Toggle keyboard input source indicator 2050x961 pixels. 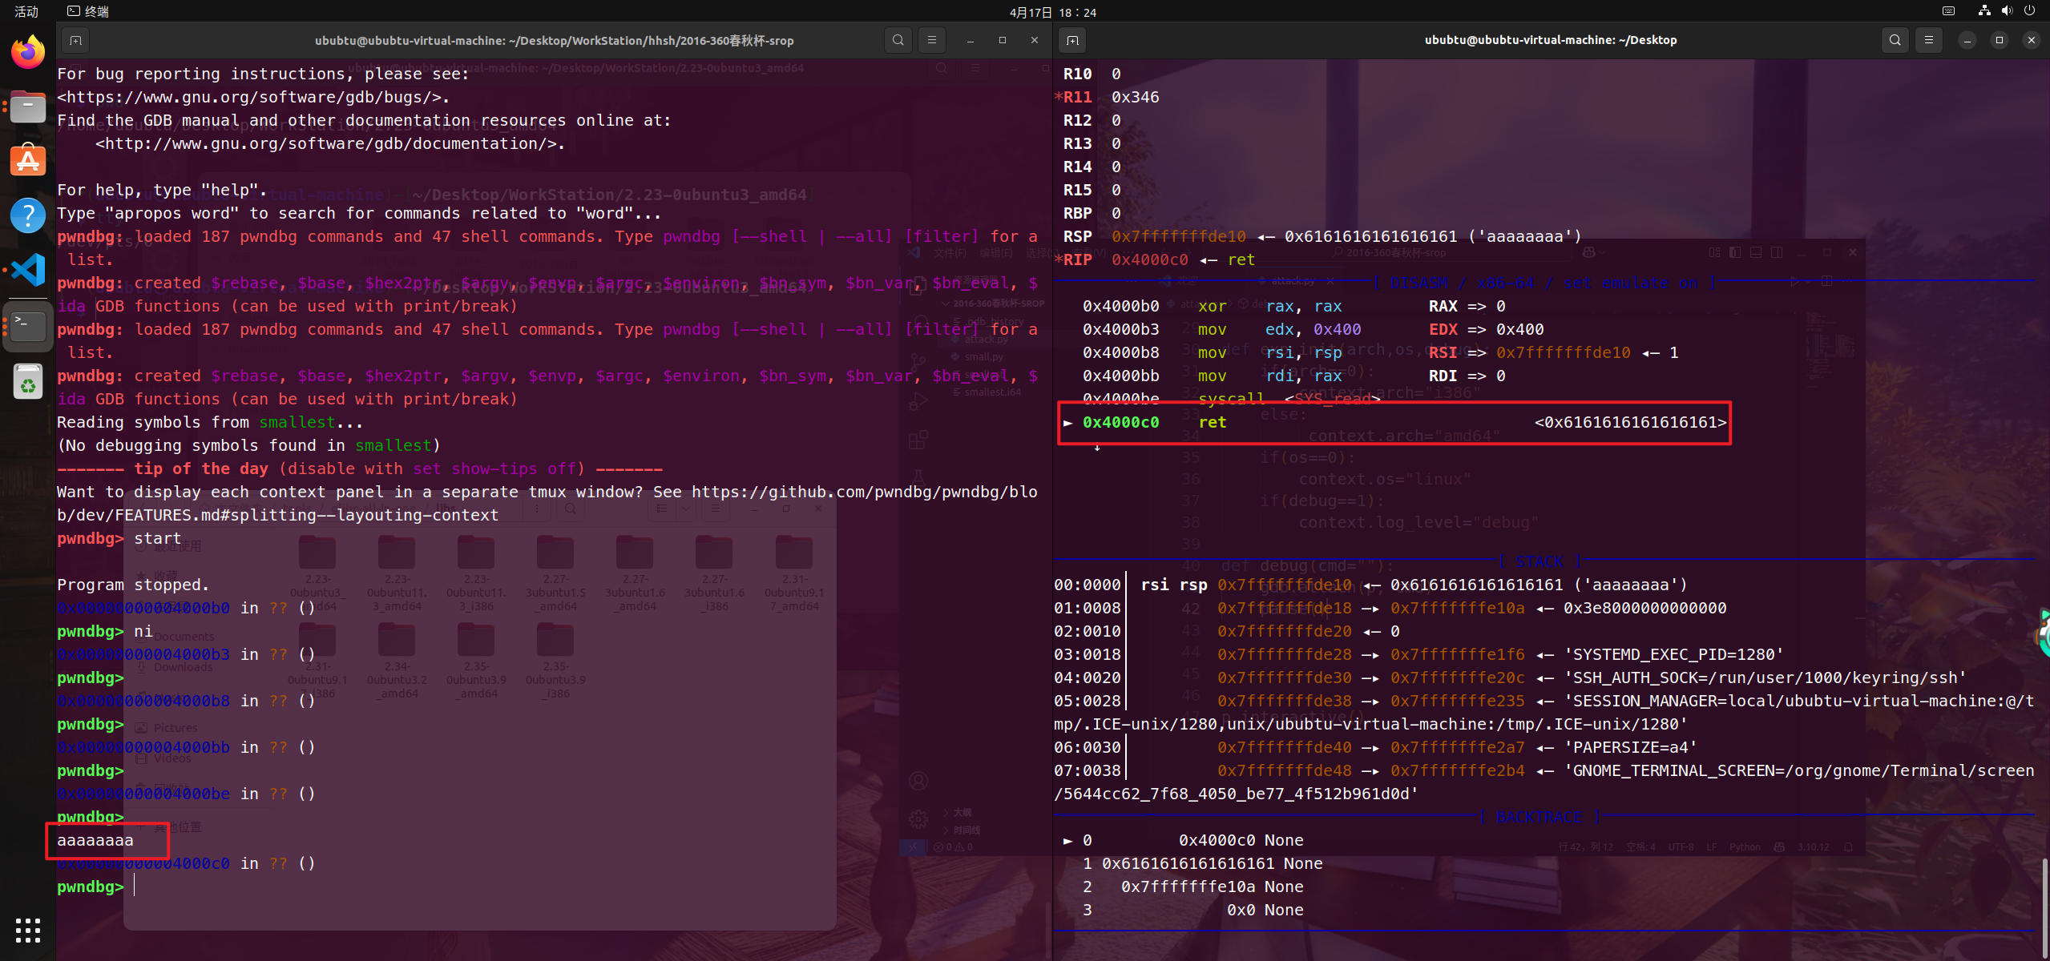click(1948, 11)
